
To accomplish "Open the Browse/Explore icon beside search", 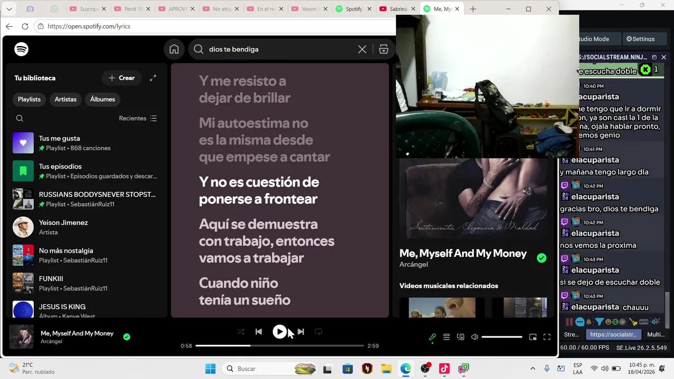I will pos(384,49).
